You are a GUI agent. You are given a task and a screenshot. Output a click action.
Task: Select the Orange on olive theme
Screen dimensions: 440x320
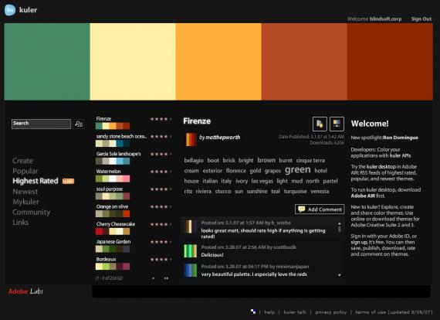click(x=112, y=206)
